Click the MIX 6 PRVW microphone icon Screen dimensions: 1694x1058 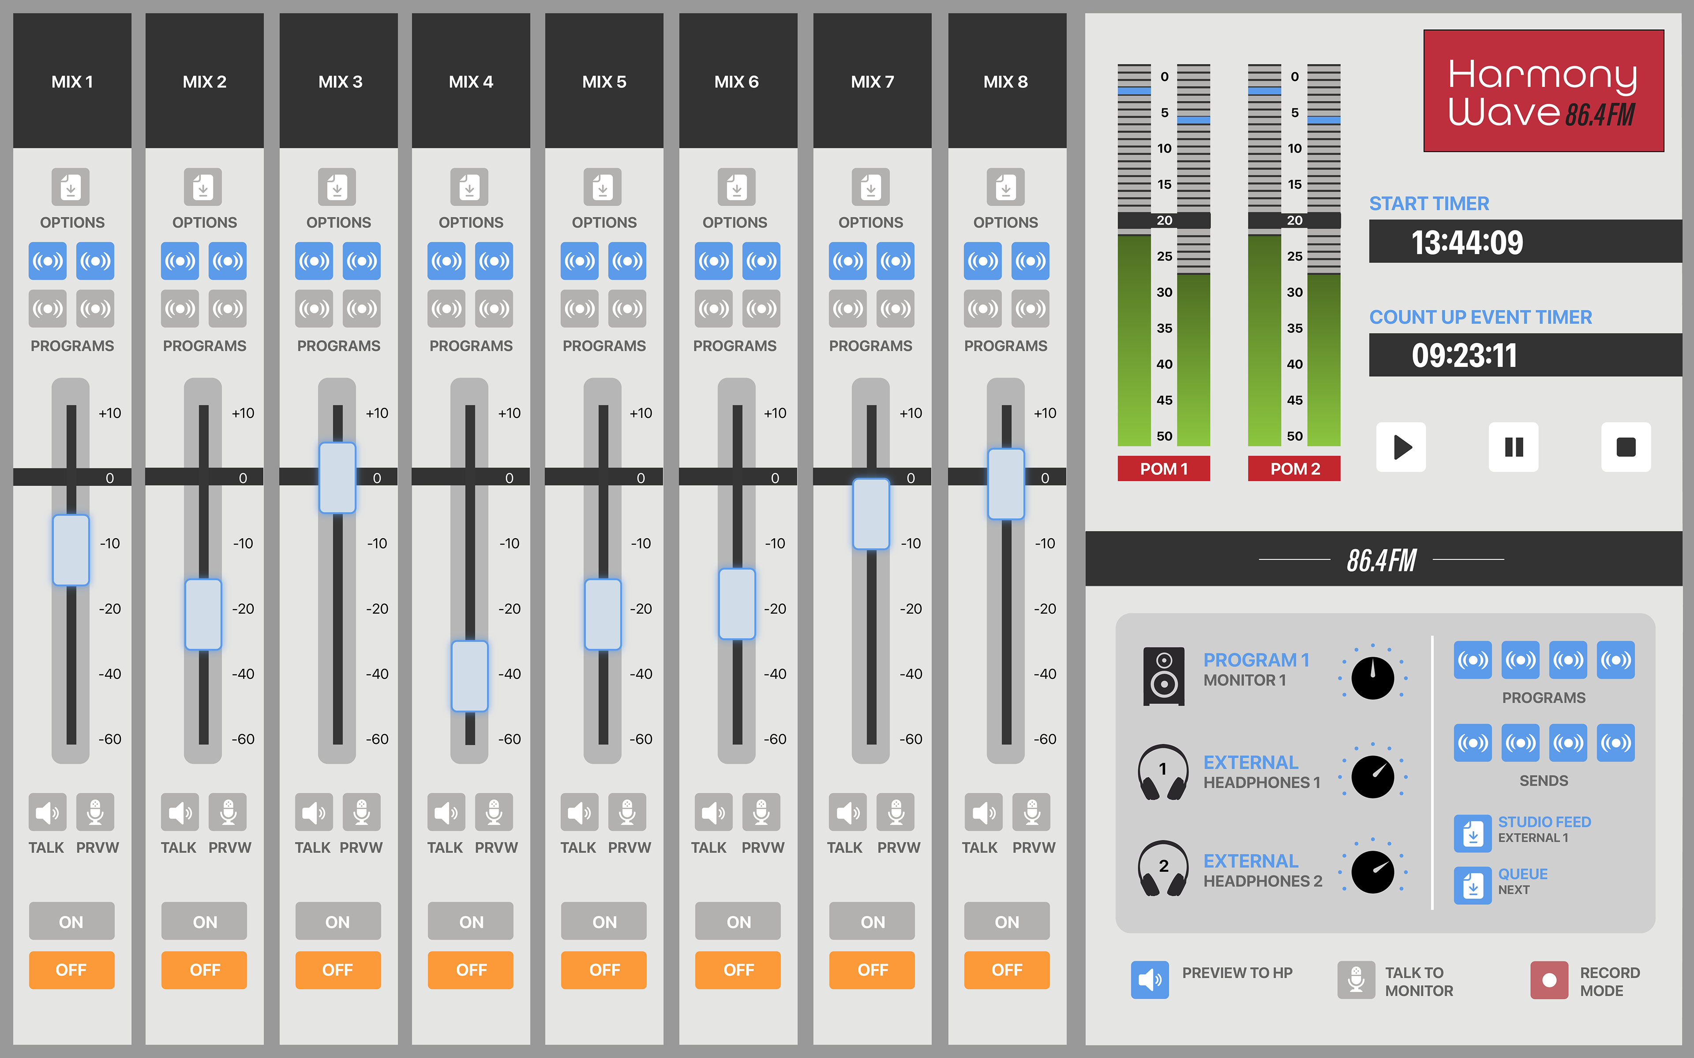coord(761,812)
